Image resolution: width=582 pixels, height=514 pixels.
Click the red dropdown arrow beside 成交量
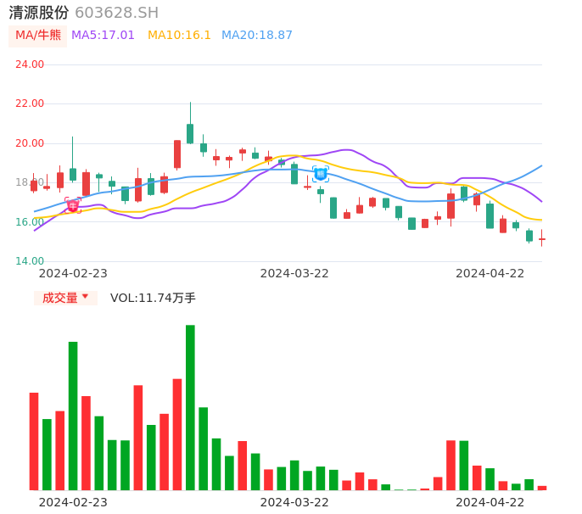[85, 297]
